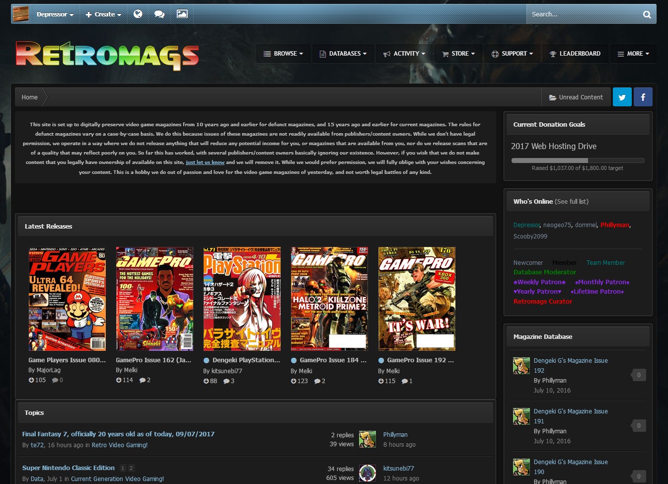
Task: Open Dengeki PlayStation cover thumbnail
Action: click(242, 299)
